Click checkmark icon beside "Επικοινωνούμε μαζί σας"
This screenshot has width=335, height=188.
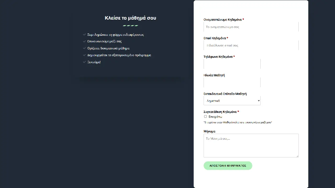click(84, 41)
